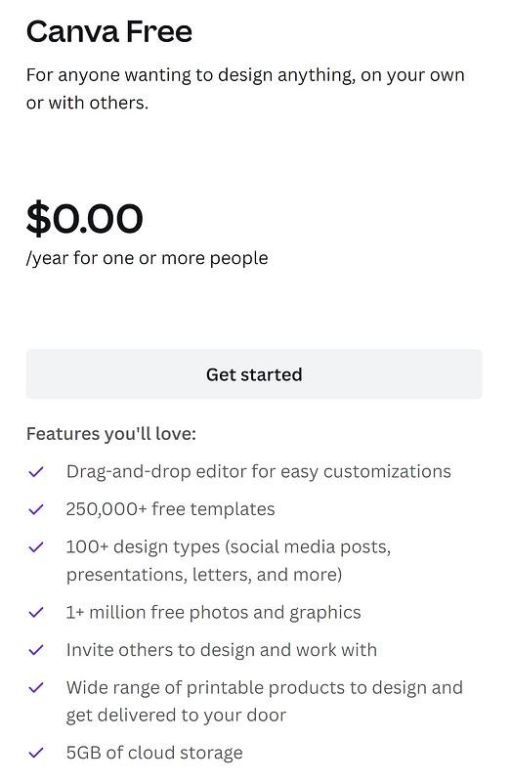511x782 pixels.
Task: Click checkmark next to 1+ million free photos
Action: click(x=36, y=612)
